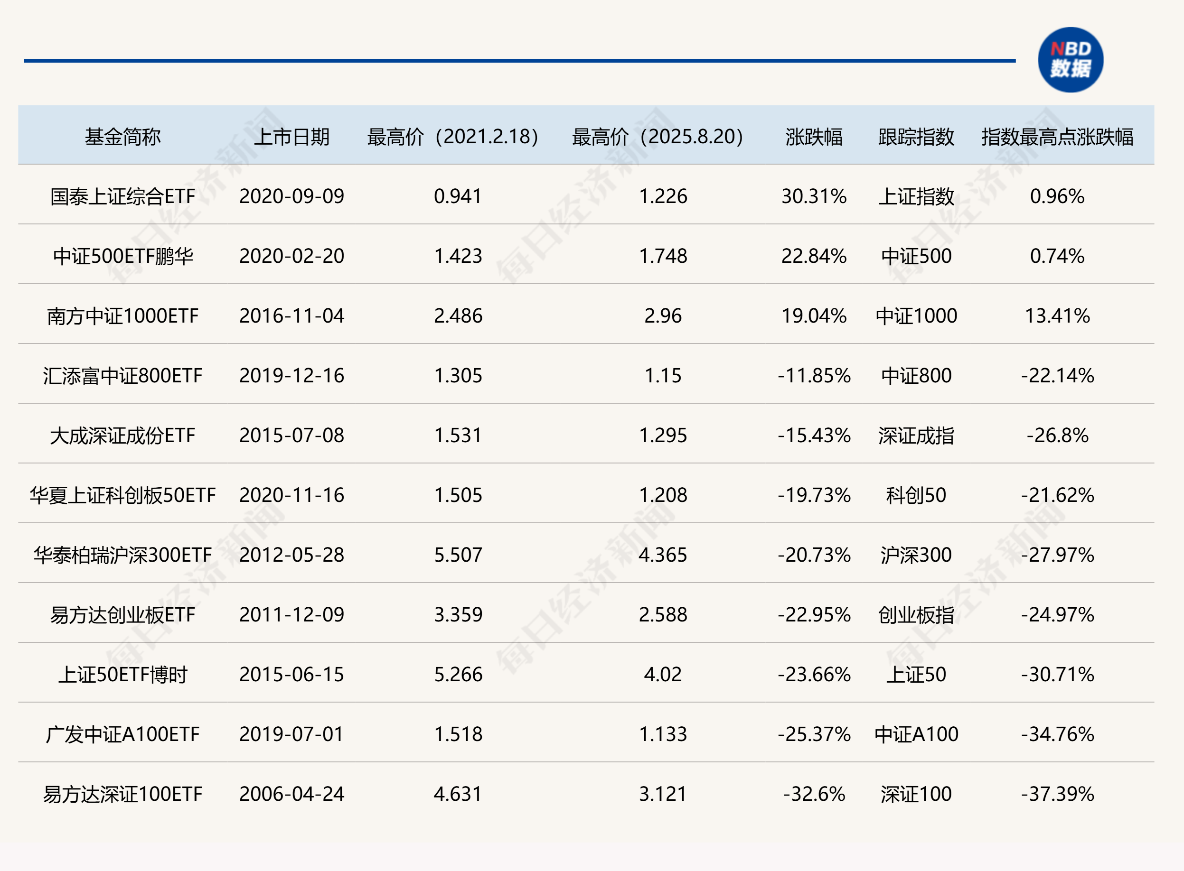Viewport: 1184px width, 871px height.
Task: Click the 上市日期 column header
Action: pos(291,137)
